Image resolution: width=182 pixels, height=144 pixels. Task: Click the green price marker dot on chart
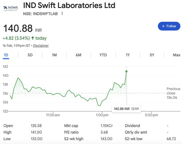[126, 71]
